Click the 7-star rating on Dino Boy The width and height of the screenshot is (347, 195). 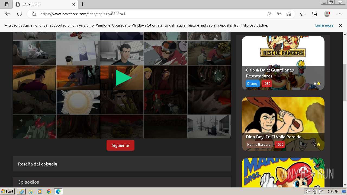(x=317, y=144)
